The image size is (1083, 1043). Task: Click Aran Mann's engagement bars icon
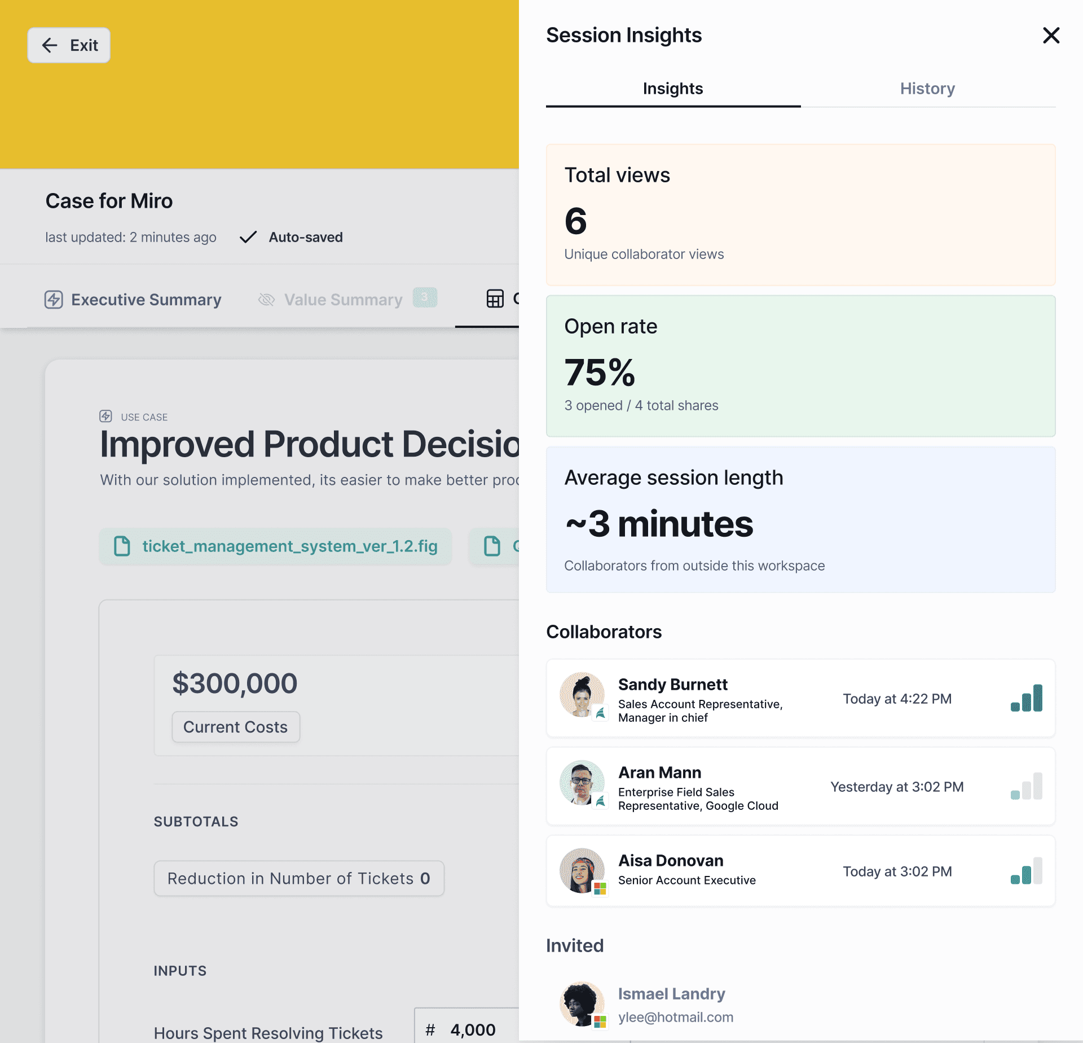[1026, 787]
